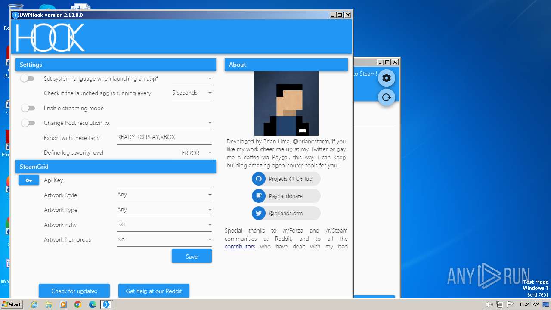Enable streaming mode switch

point(28,108)
